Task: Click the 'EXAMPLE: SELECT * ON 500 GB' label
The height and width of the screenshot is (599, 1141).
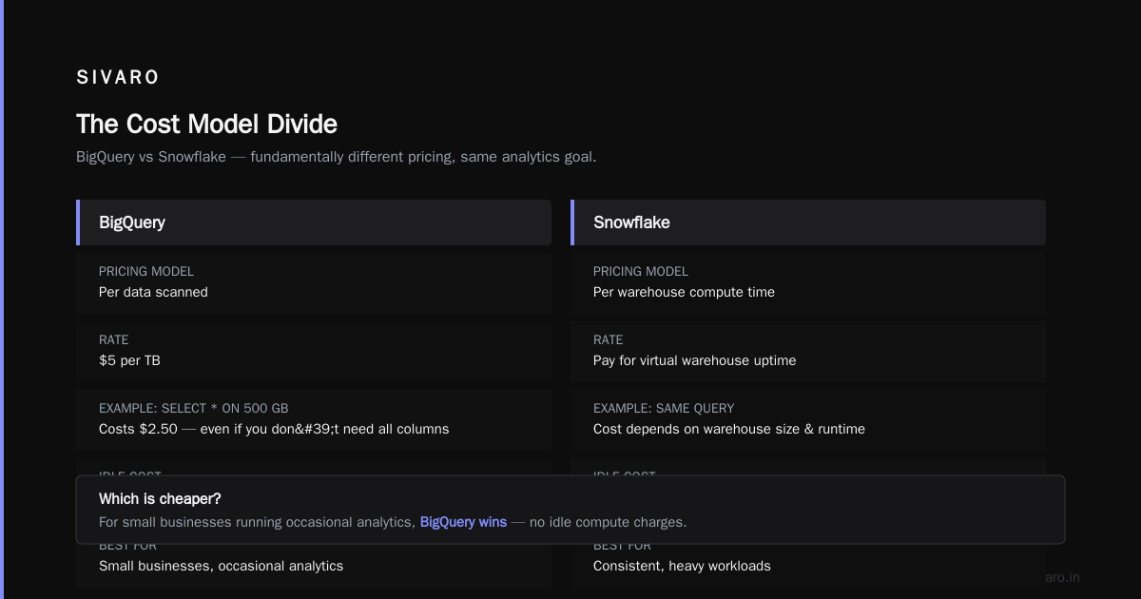Action: 193,408
